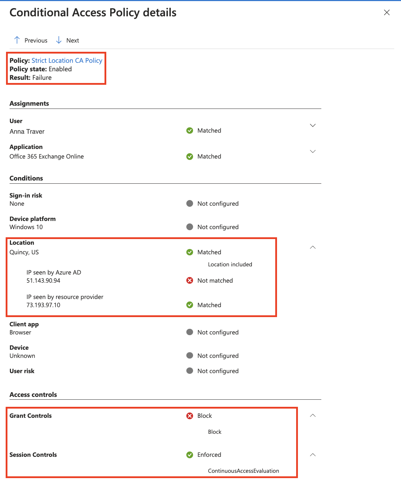Click the green Matched icon for Anna Traver
Image resolution: width=401 pixels, height=493 pixels.
click(190, 131)
